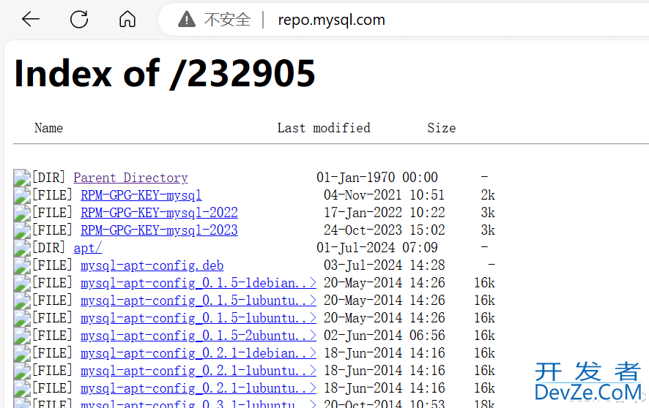Open the browser home page icon
This screenshot has height=408, width=649.
(x=127, y=19)
